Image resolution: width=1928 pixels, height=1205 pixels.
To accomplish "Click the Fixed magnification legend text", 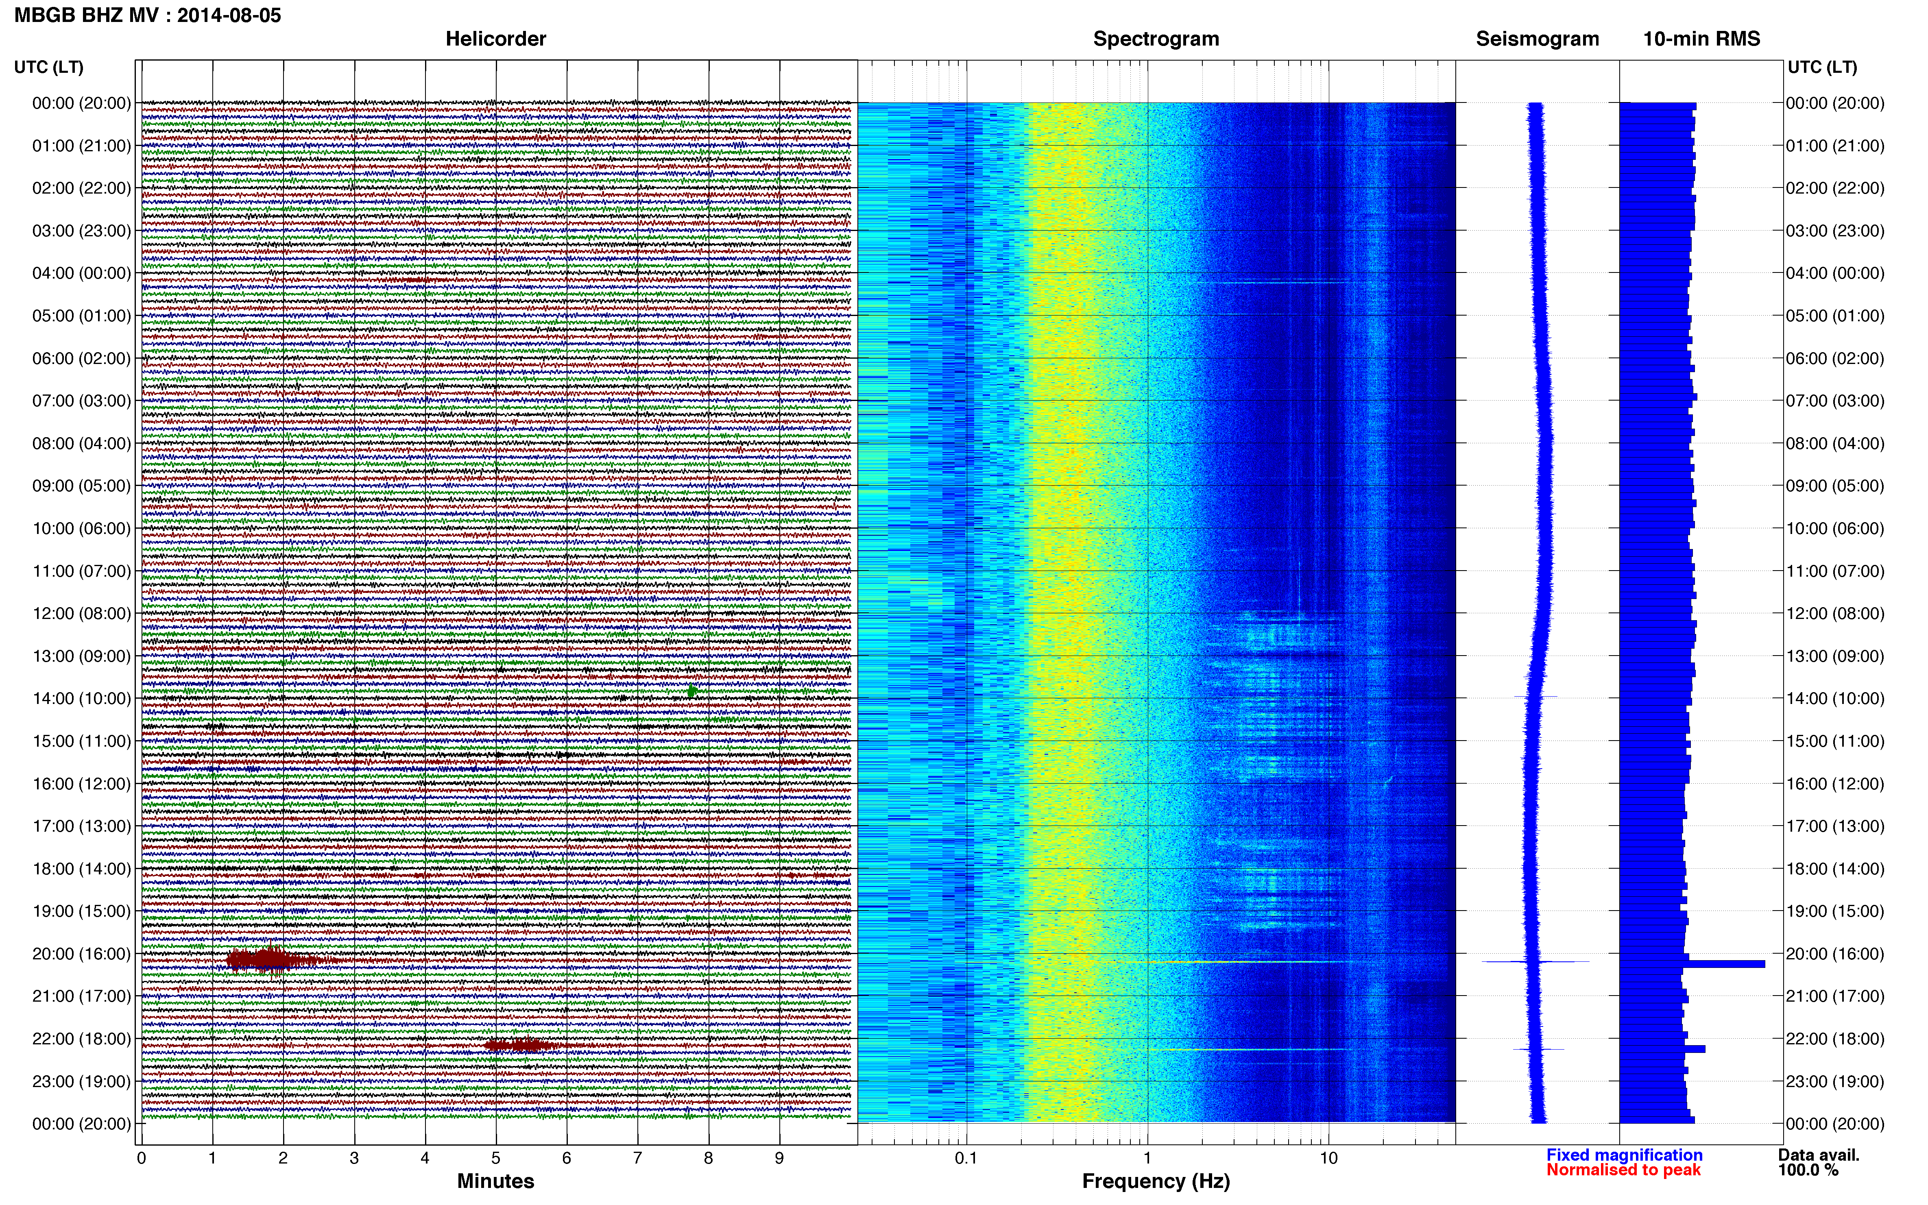I will tap(1624, 1155).
